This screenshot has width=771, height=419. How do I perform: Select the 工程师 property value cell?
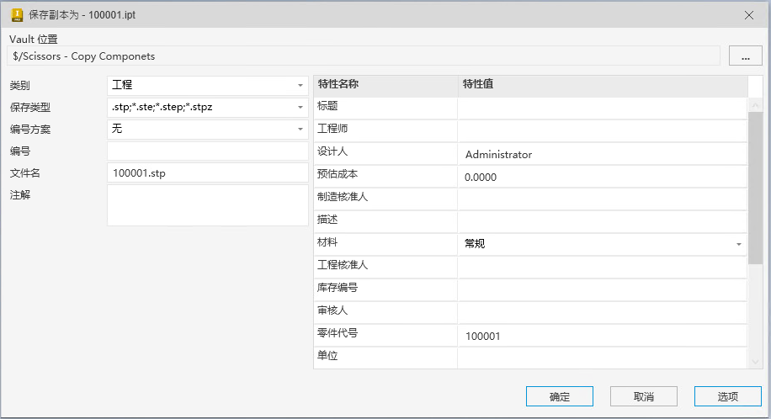click(602, 131)
